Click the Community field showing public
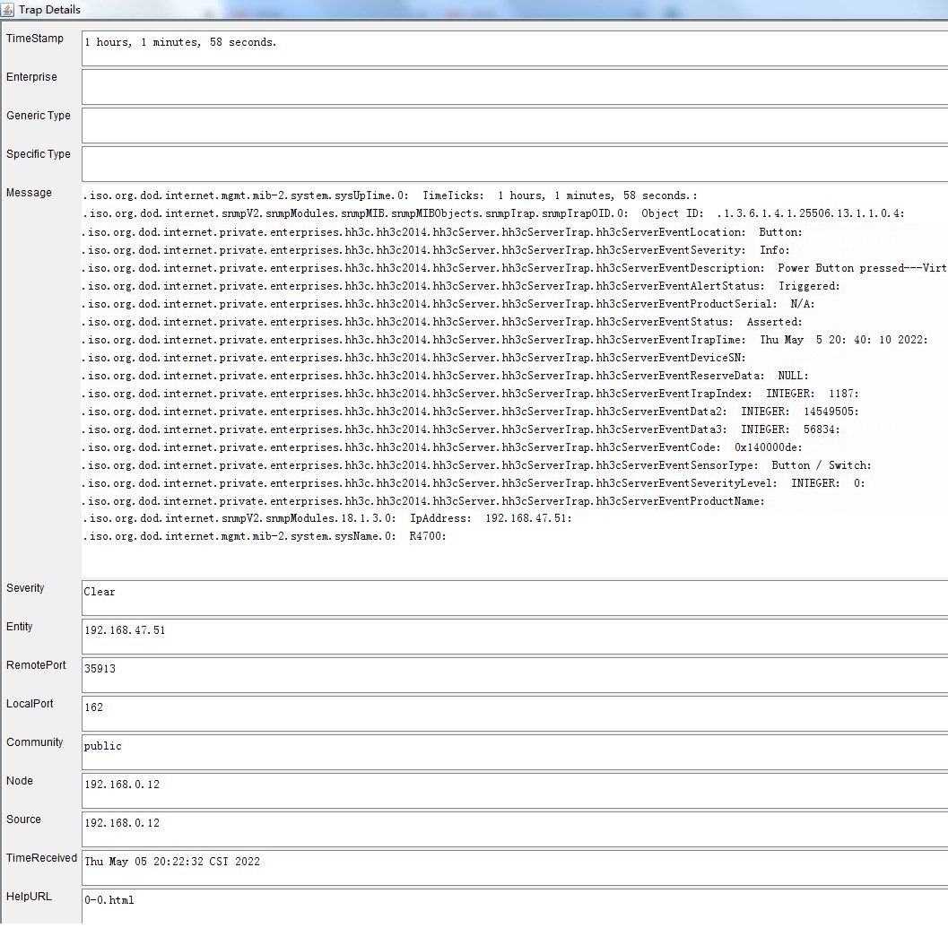This screenshot has width=948, height=928. click(x=515, y=752)
